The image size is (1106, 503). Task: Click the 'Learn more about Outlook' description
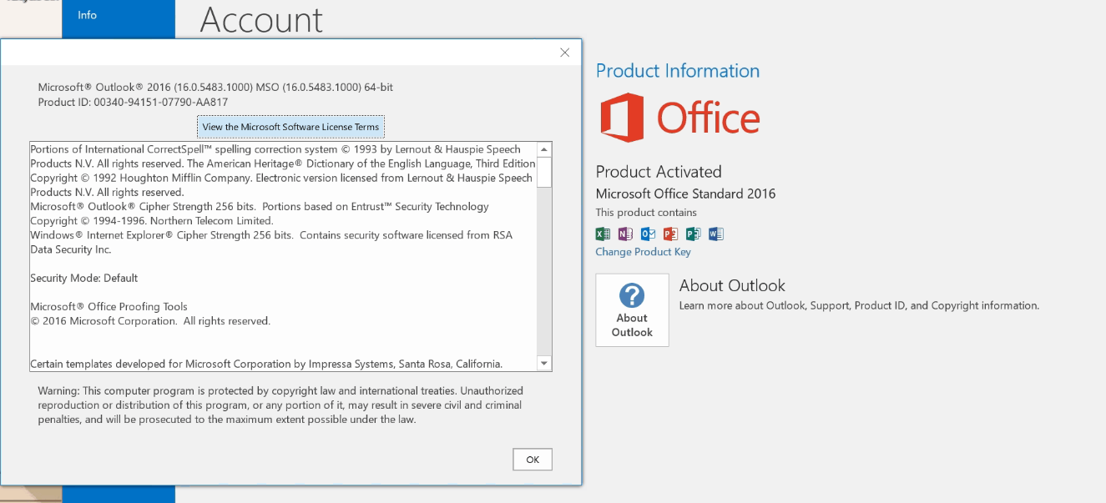point(859,305)
